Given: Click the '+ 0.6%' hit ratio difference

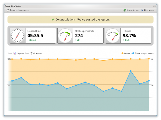Looking at the screenshot, I should point(126,40).
